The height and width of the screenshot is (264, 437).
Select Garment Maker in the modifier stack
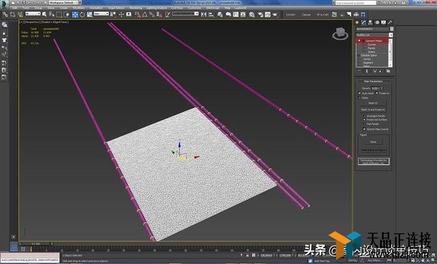coord(373,41)
